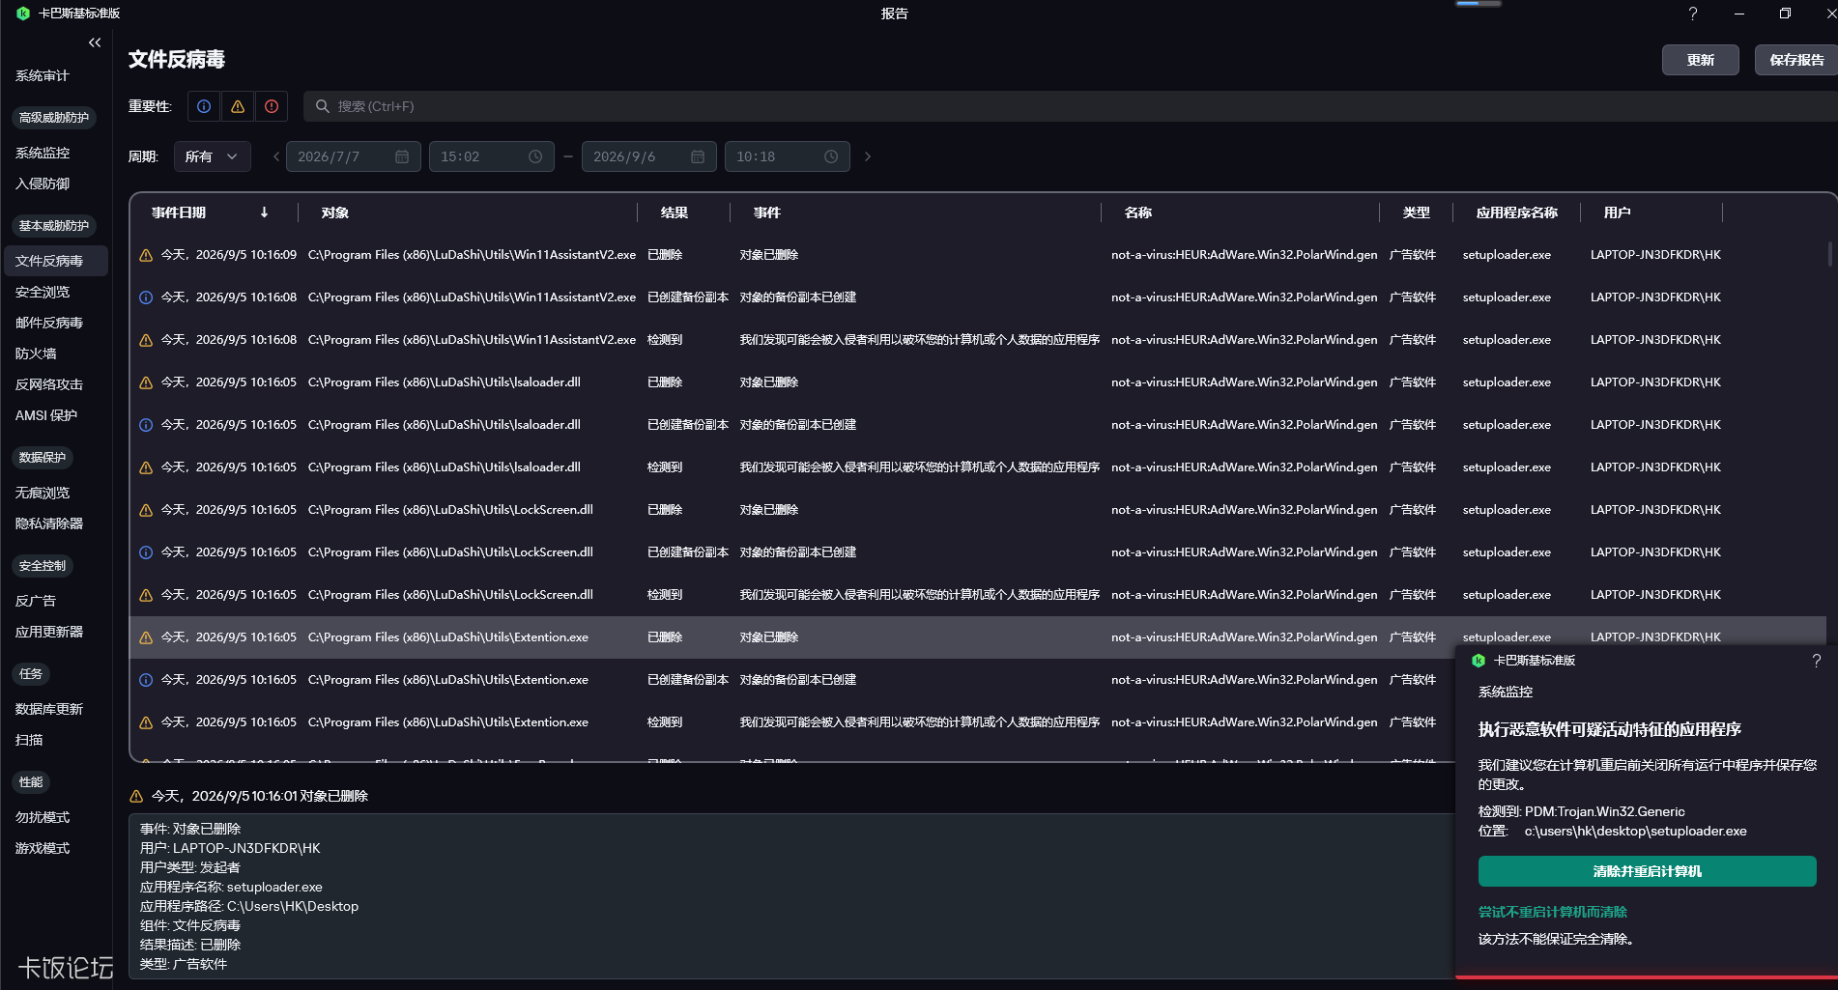Go to previous period with left chevron
This screenshot has width=1838, height=990.
[276, 156]
